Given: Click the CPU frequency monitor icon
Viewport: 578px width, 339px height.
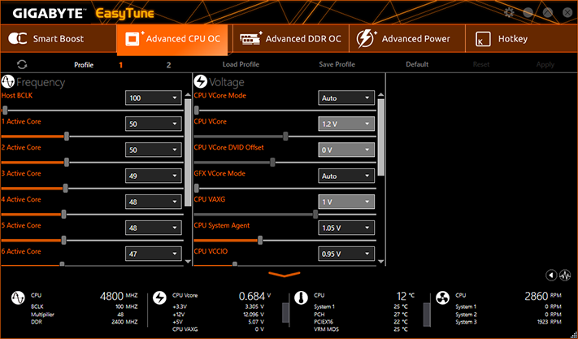Looking at the screenshot, I should coord(18,298).
